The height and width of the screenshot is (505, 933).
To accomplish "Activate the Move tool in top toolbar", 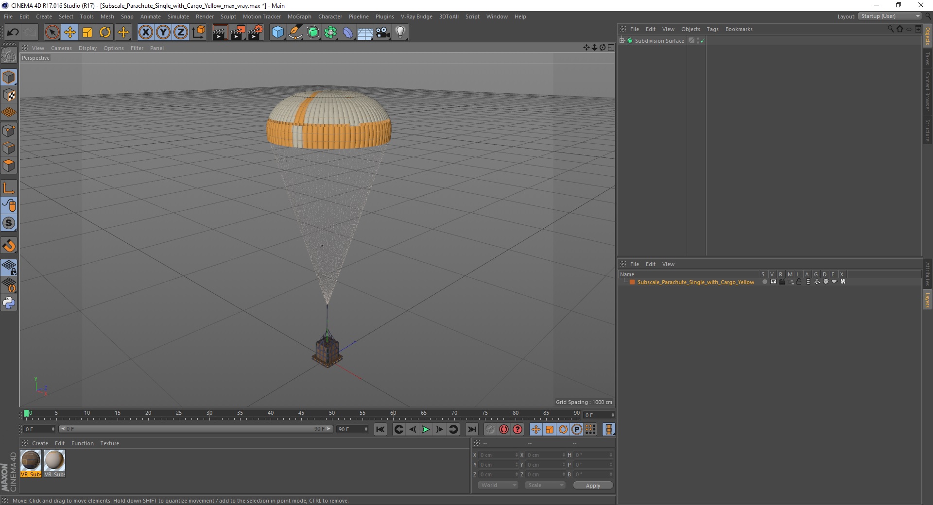I will [x=70, y=33].
